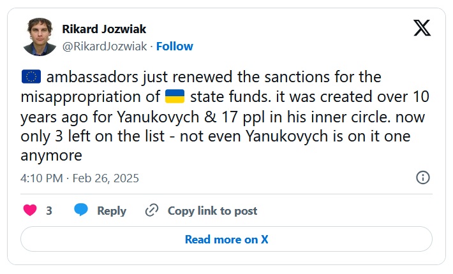Follow @RikardJozwiak
The width and height of the screenshot is (453, 274).
click(174, 47)
